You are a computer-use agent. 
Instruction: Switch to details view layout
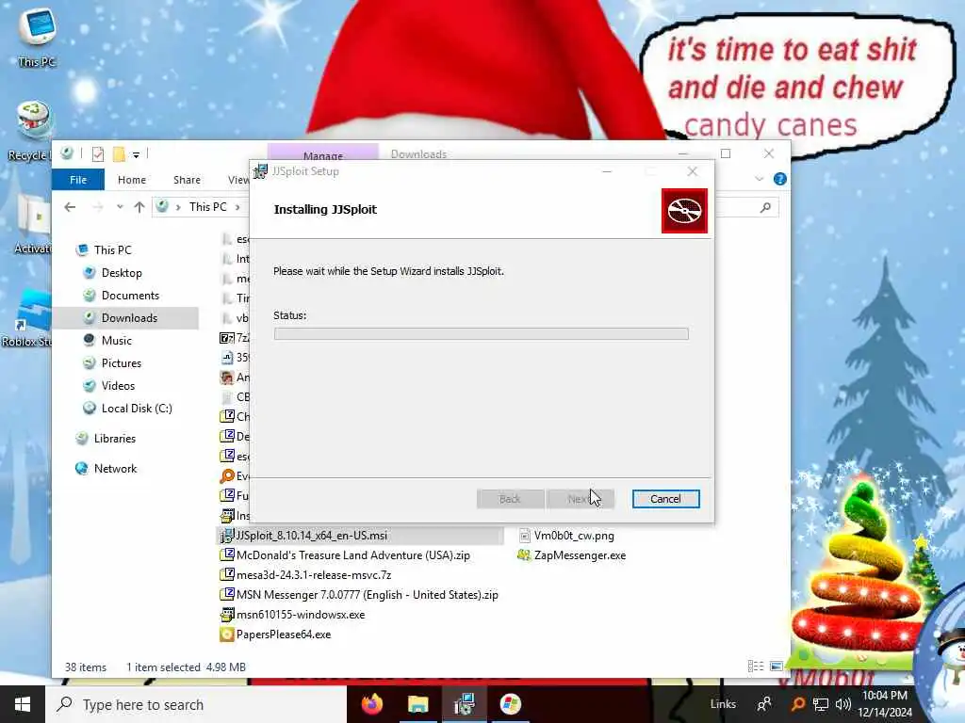[x=755, y=667]
